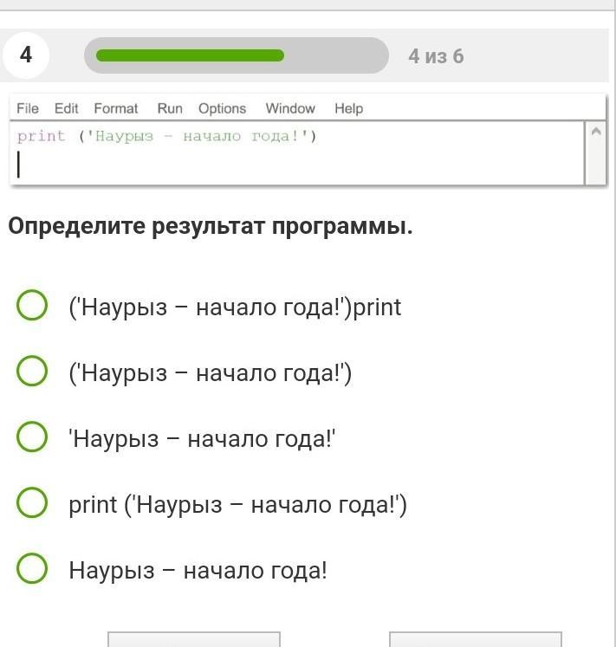Click the question number 4 circle badge
This screenshot has height=647, width=616.
click(x=26, y=55)
